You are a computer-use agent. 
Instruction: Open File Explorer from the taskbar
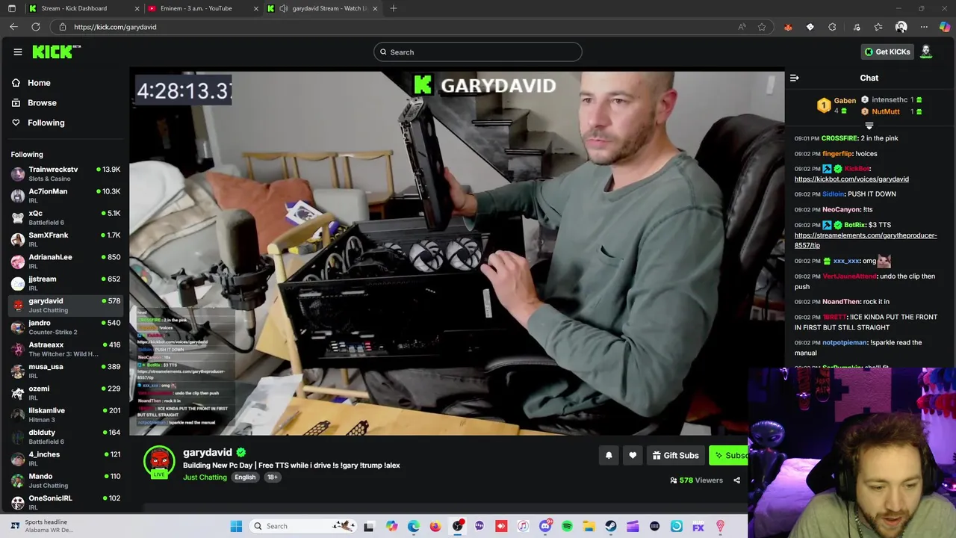click(589, 526)
